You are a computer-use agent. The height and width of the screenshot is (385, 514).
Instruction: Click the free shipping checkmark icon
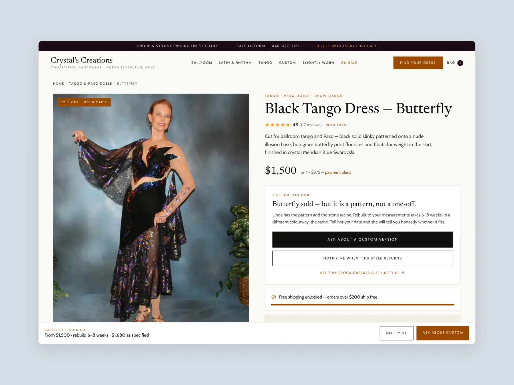pyautogui.click(x=274, y=297)
